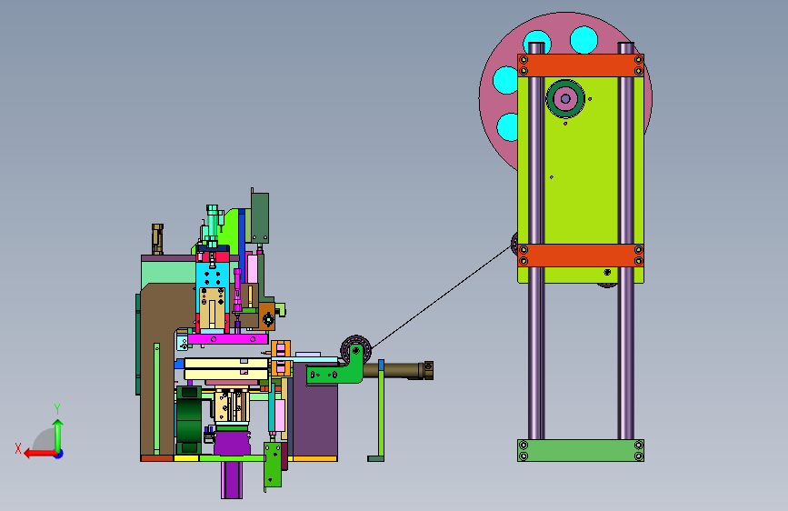Select the dark green motor body
Image resolution: width=788 pixels, height=511 pixels.
(189, 420)
